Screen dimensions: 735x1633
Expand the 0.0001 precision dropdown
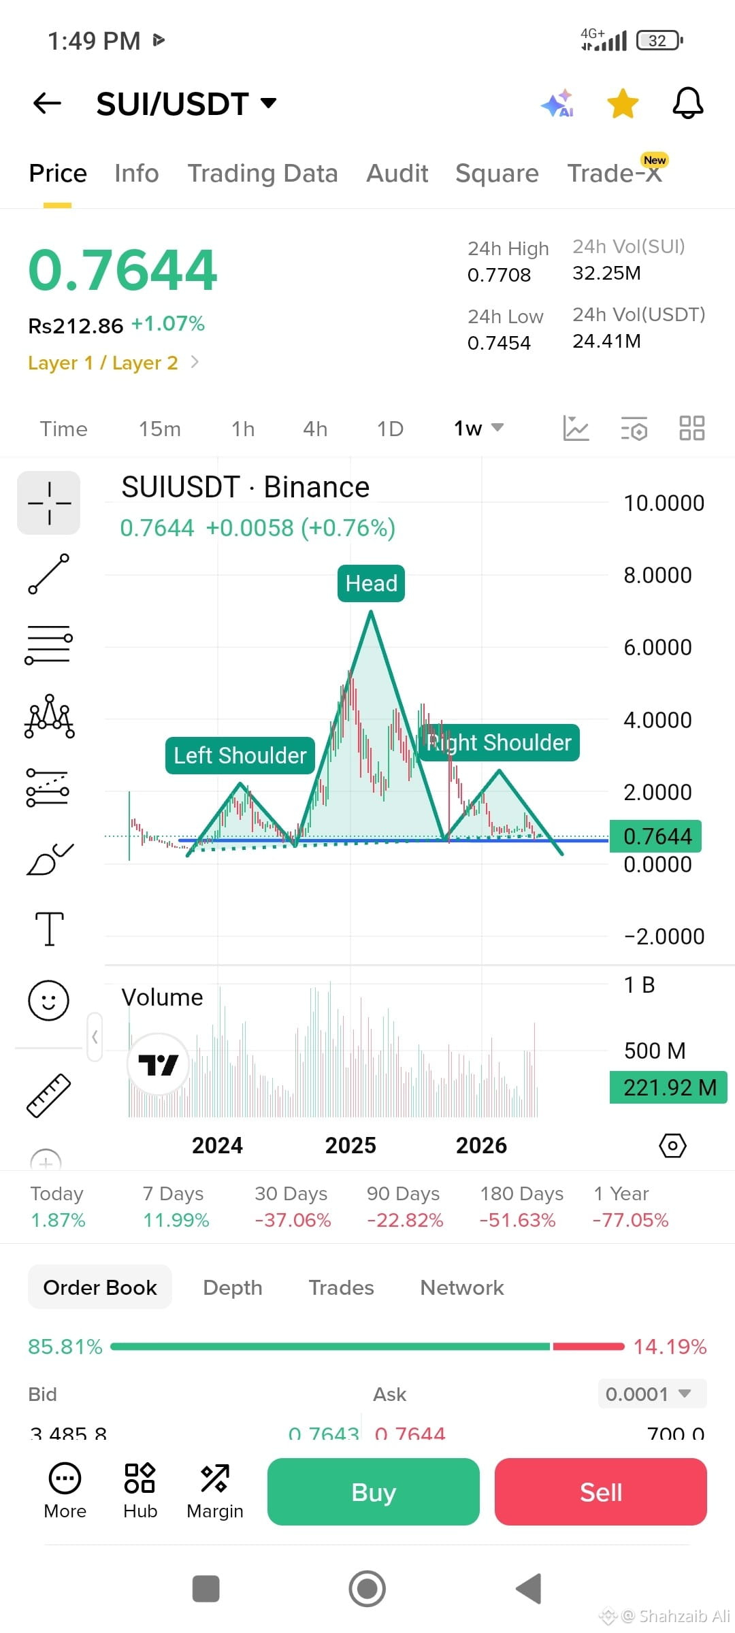click(x=652, y=1393)
